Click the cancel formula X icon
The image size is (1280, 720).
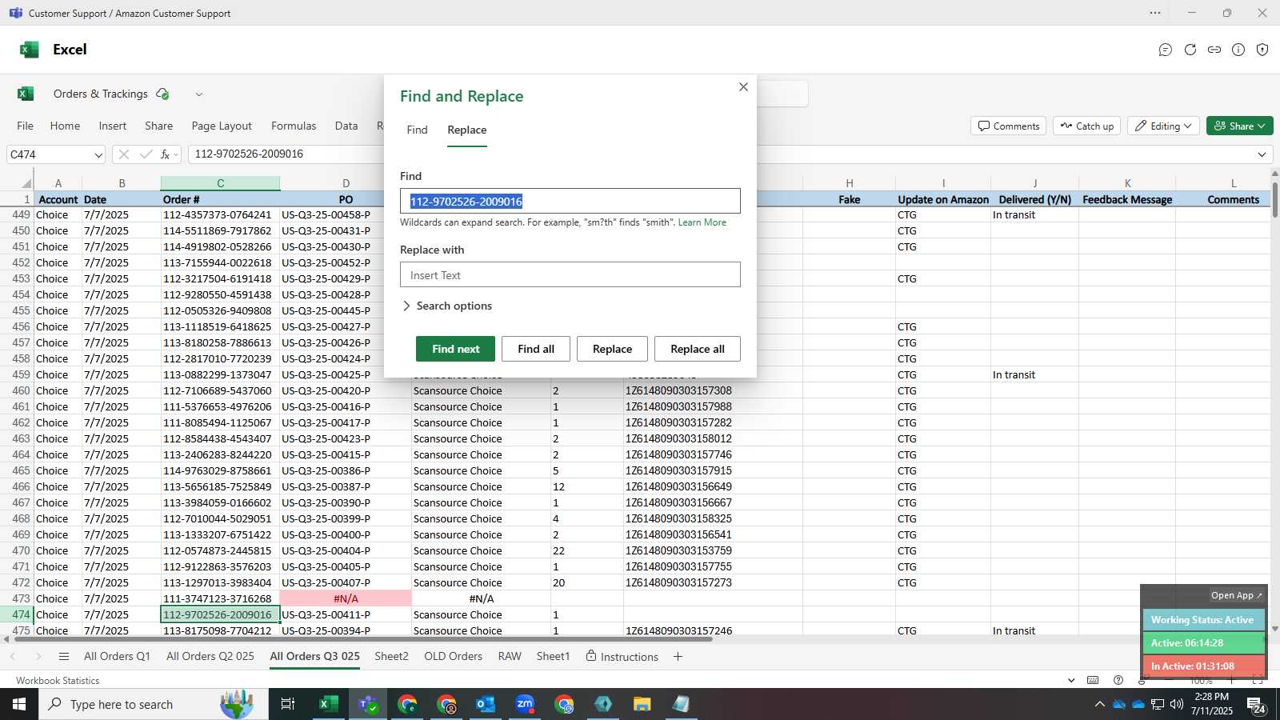pos(123,154)
